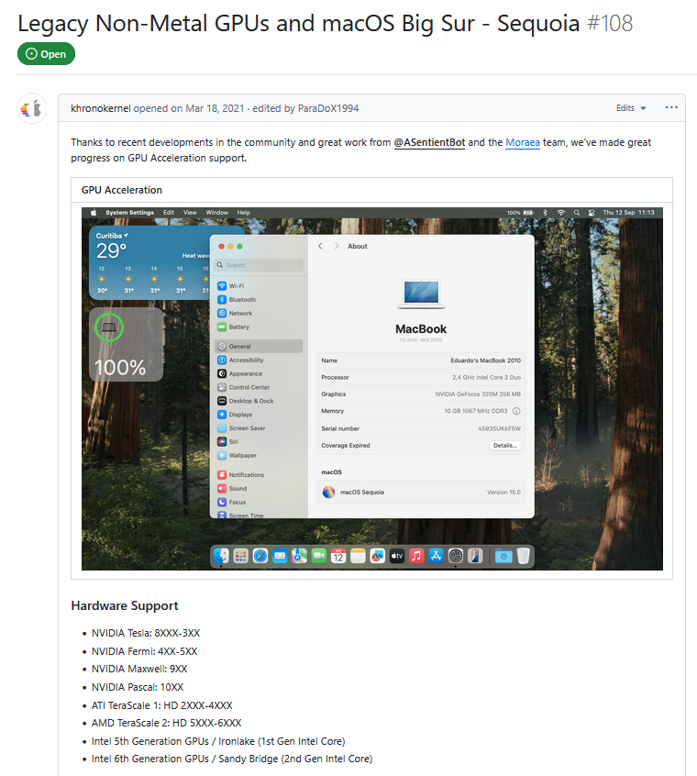This screenshot has width=697, height=776.
Task: Click the Thu 12 Sep 11:13 clock
Action: coord(628,213)
